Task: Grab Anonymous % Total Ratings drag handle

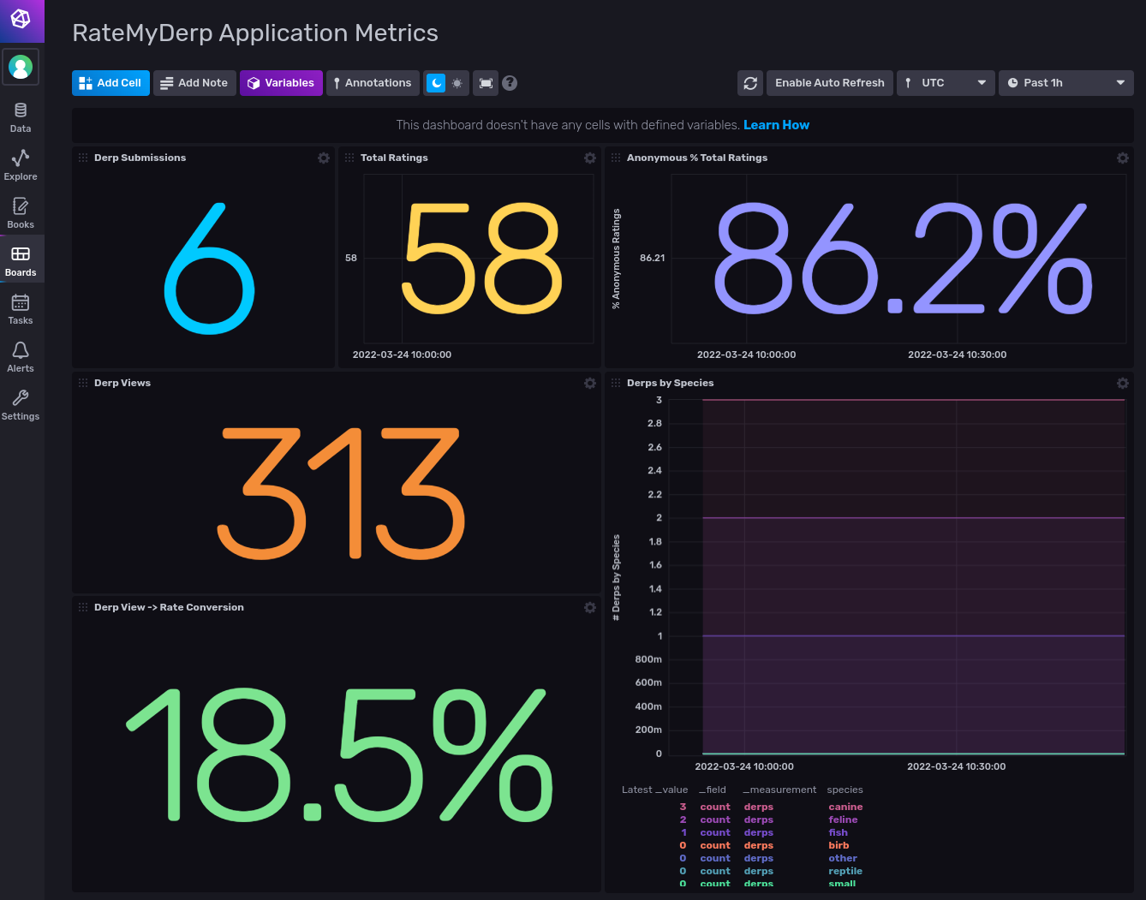Action: (616, 158)
